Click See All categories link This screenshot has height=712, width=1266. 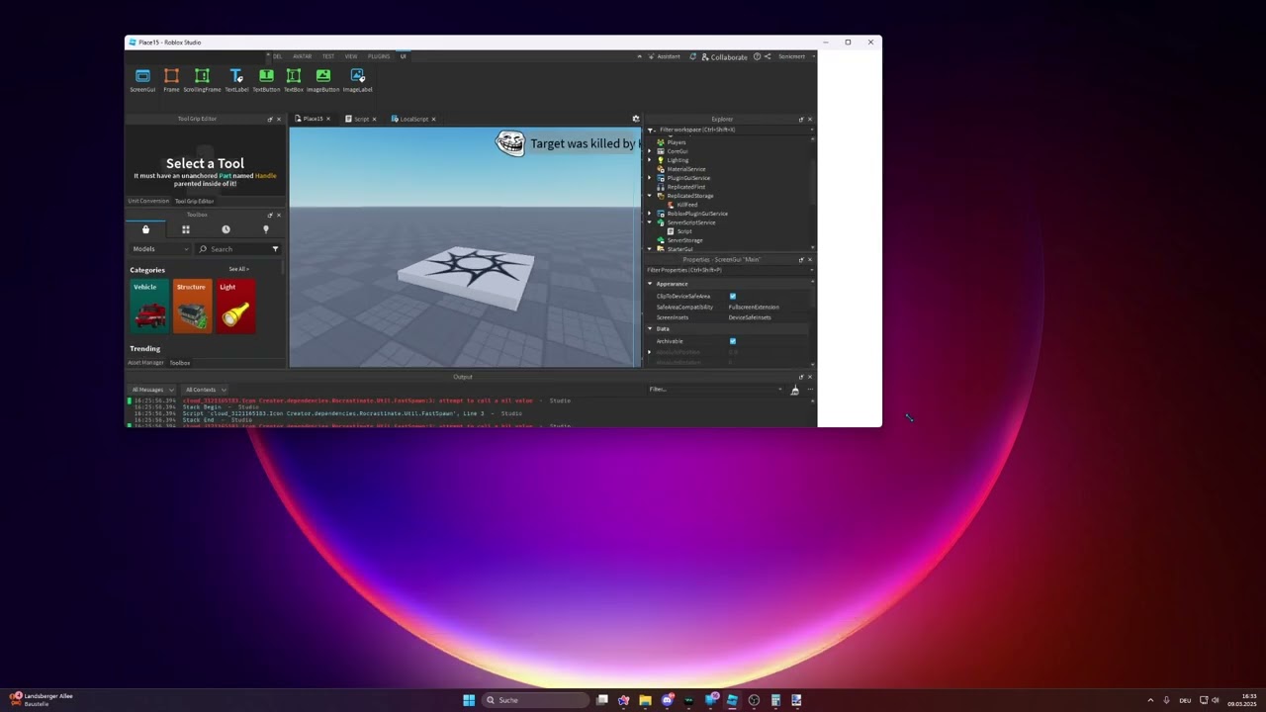pos(238,269)
